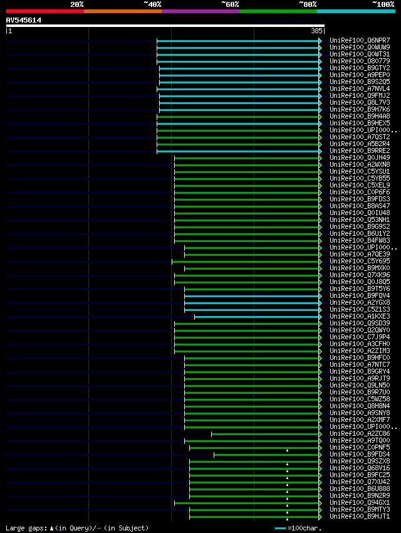Screen dimensions: 401x533
Task: Click the 385 end position label
Action: click(x=316, y=31)
